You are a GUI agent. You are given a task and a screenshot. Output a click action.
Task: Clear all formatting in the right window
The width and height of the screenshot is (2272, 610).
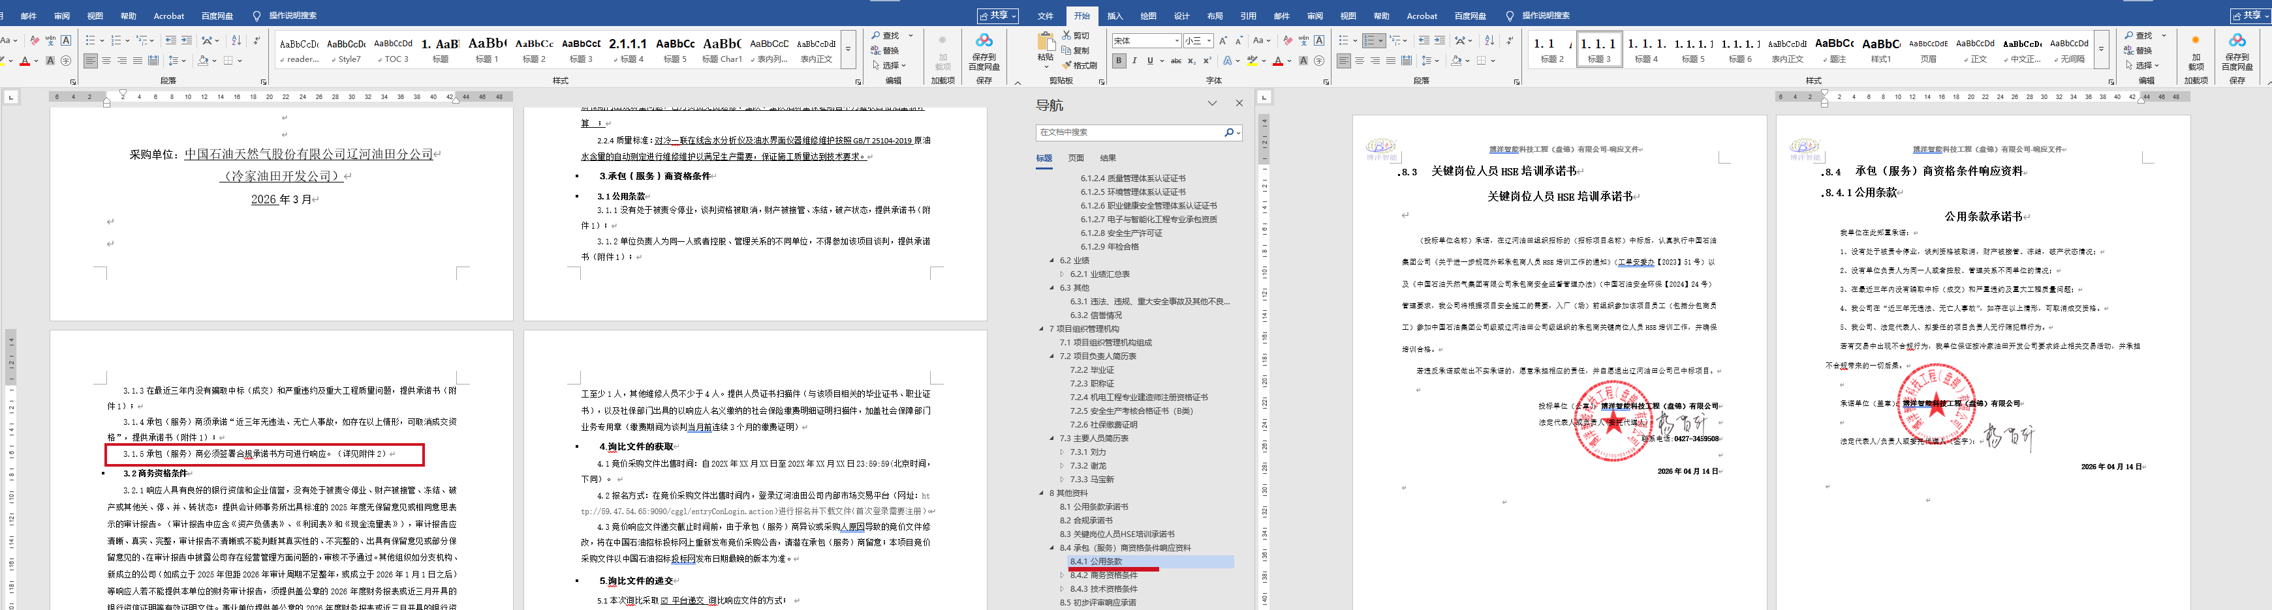click(x=1288, y=40)
